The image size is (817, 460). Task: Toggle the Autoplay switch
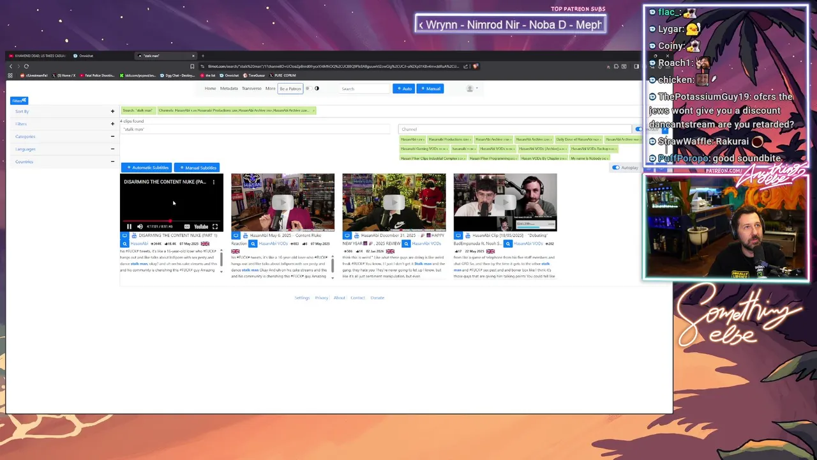[616, 167]
